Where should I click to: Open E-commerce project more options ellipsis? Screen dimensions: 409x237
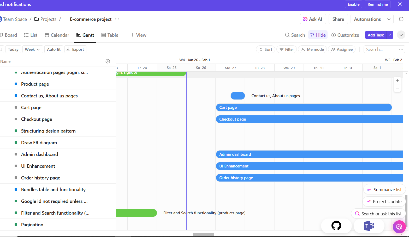[117, 19]
